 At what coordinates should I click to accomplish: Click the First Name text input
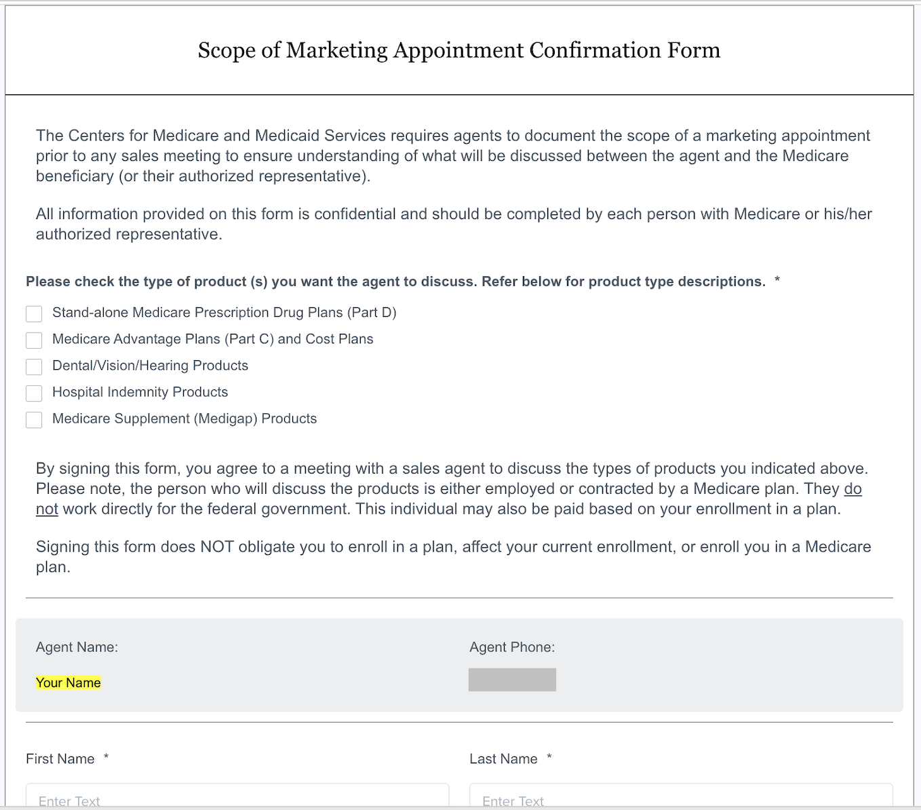[x=237, y=796]
